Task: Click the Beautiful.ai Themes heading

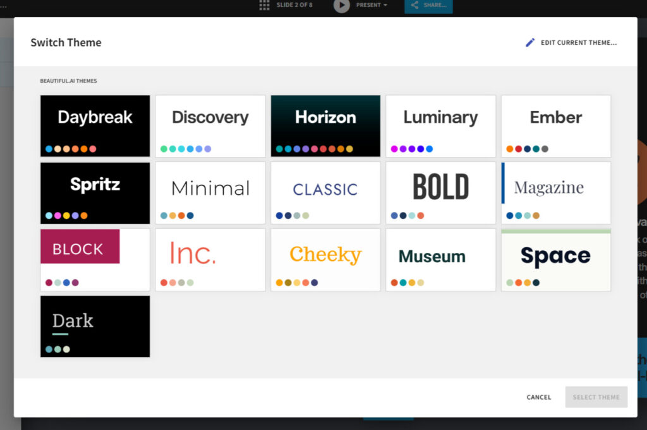Action: coord(68,81)
